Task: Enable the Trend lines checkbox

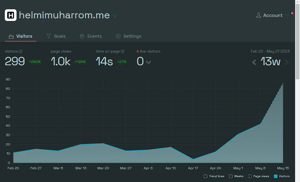Action: [x=205, y=176]
